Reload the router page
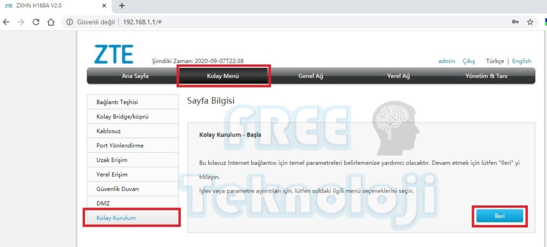Viewport: 547px width, 247px height. pyautogui.click(x=36, y=22)
